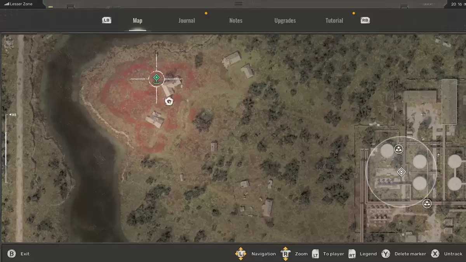Open the Tutorial tab
This screenshot has width=466, height=262.
[x=334, y=21]
